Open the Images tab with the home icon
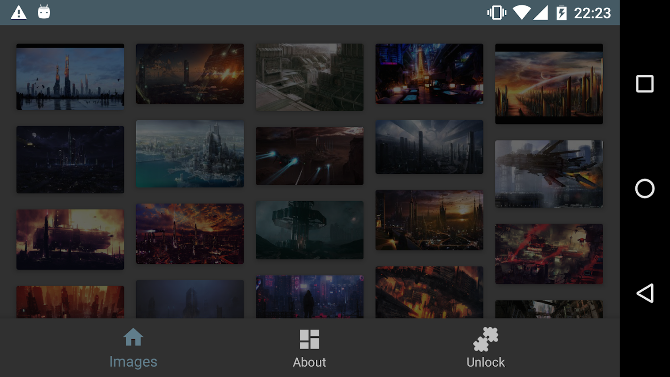This screenshot has width=670, height=377. coord(133,348)
